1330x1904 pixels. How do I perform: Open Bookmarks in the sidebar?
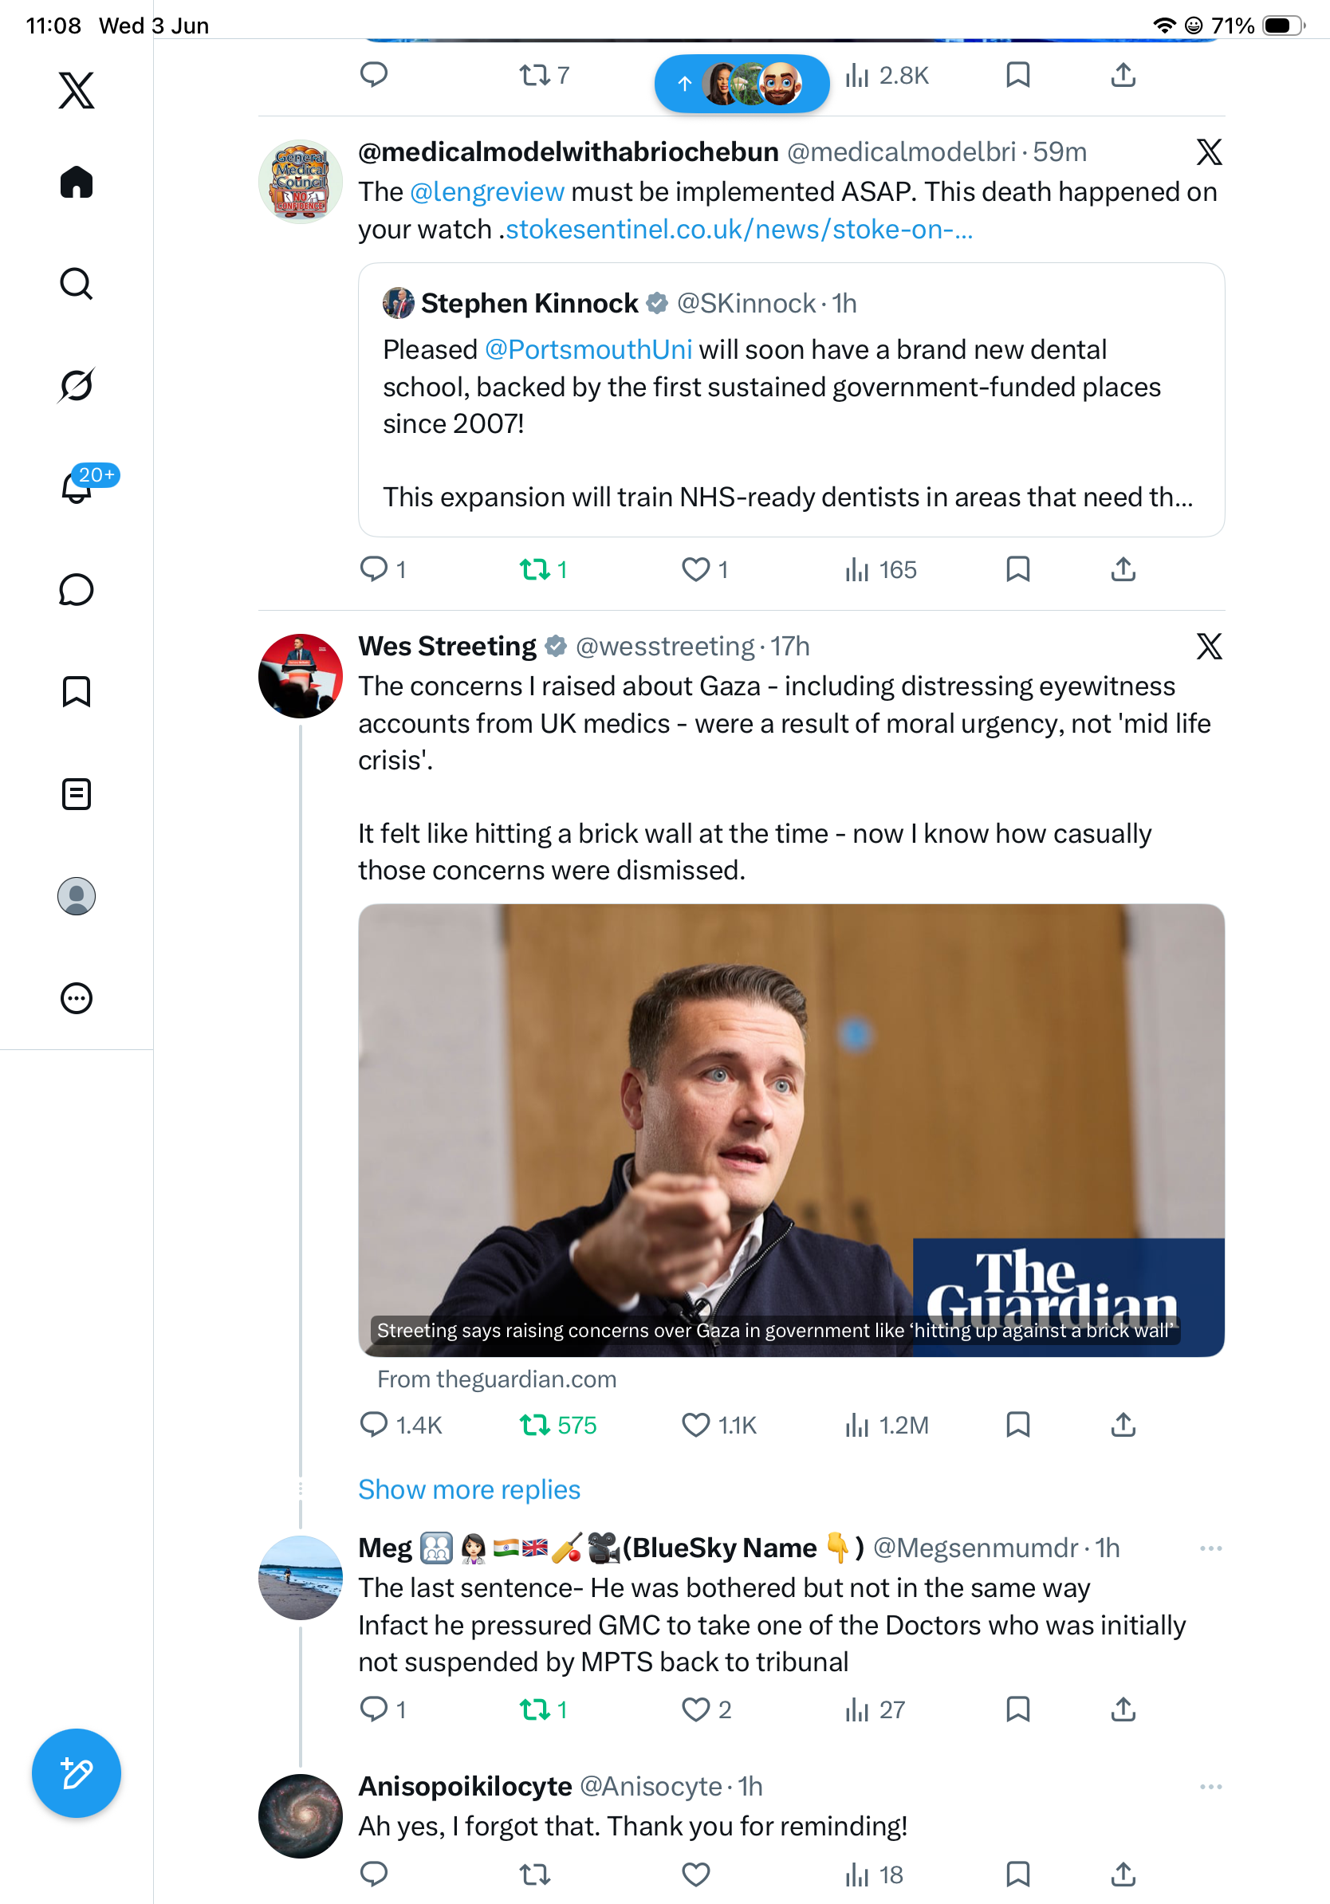coord(77,691)
